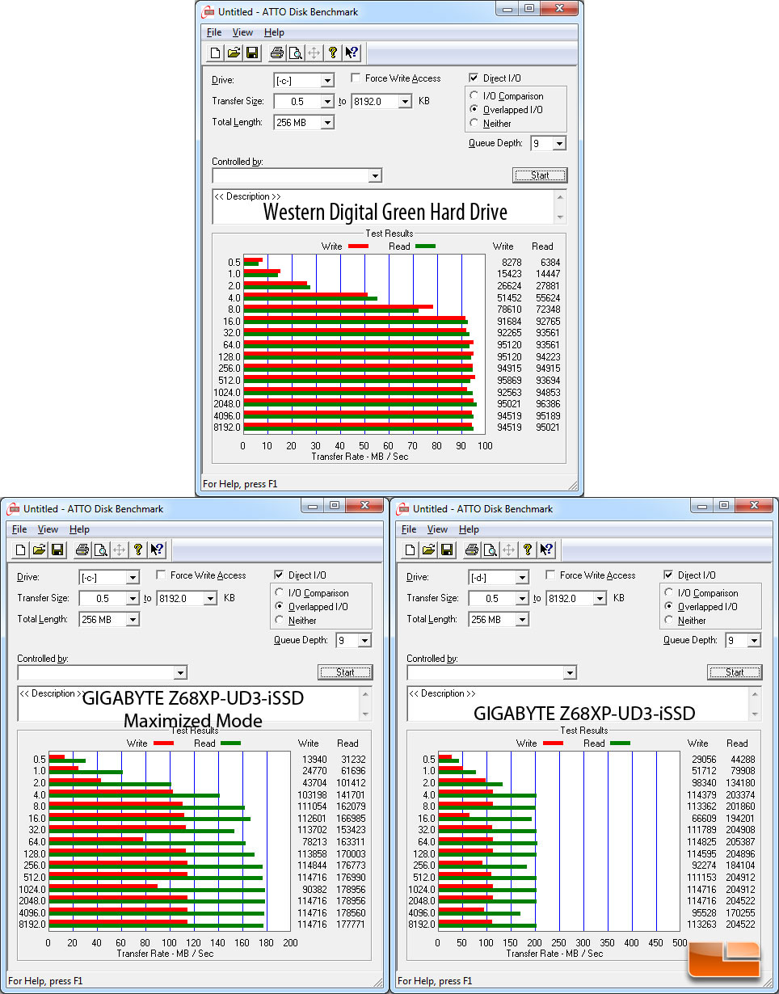Click New document icon in drive [-d-] window
Screen dimensions: 779x994
[411, 550]
